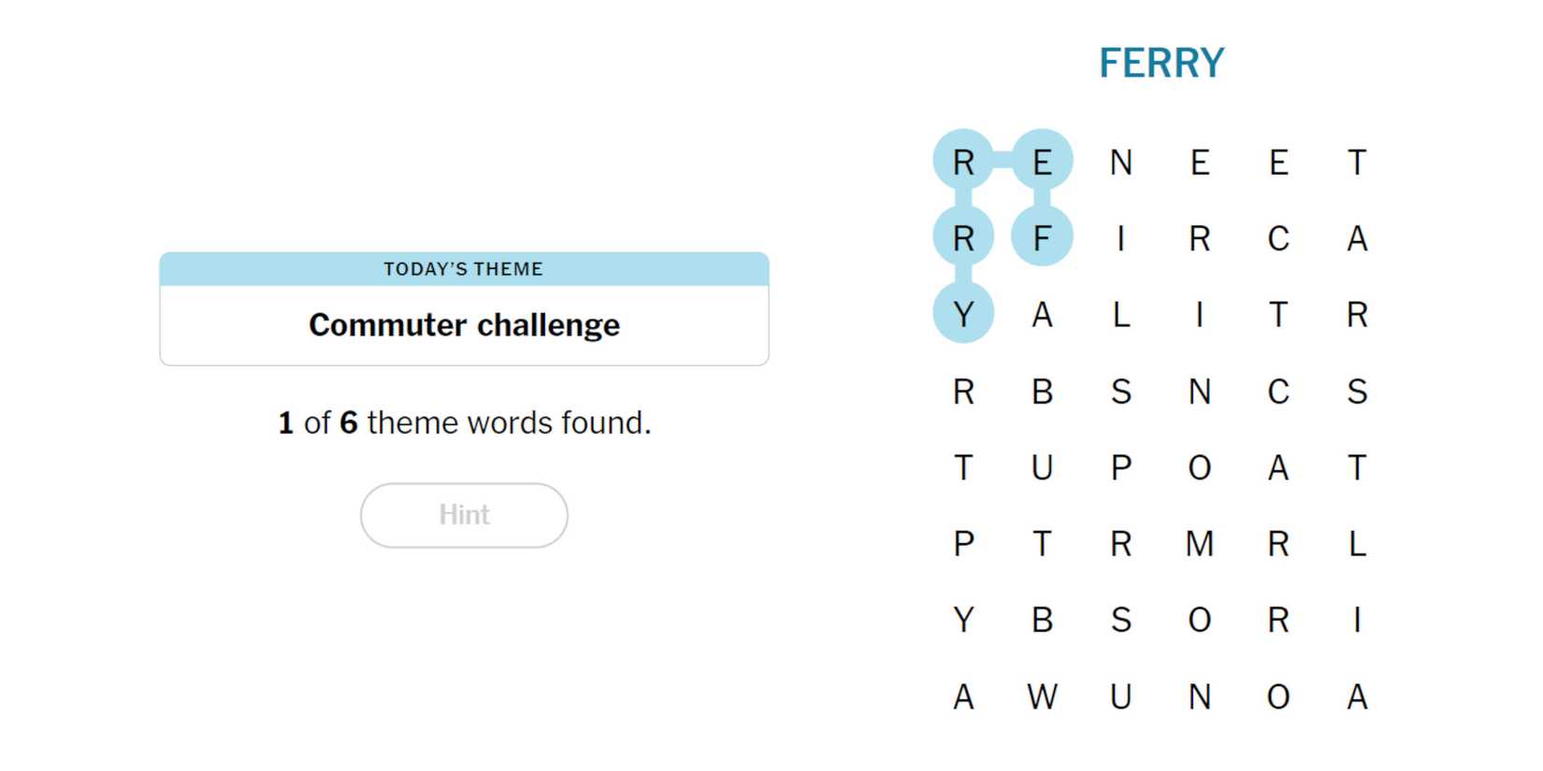Select the letter W in the grid
Viewport: 1543px width, 771px height.
(x=1042, y=696)
